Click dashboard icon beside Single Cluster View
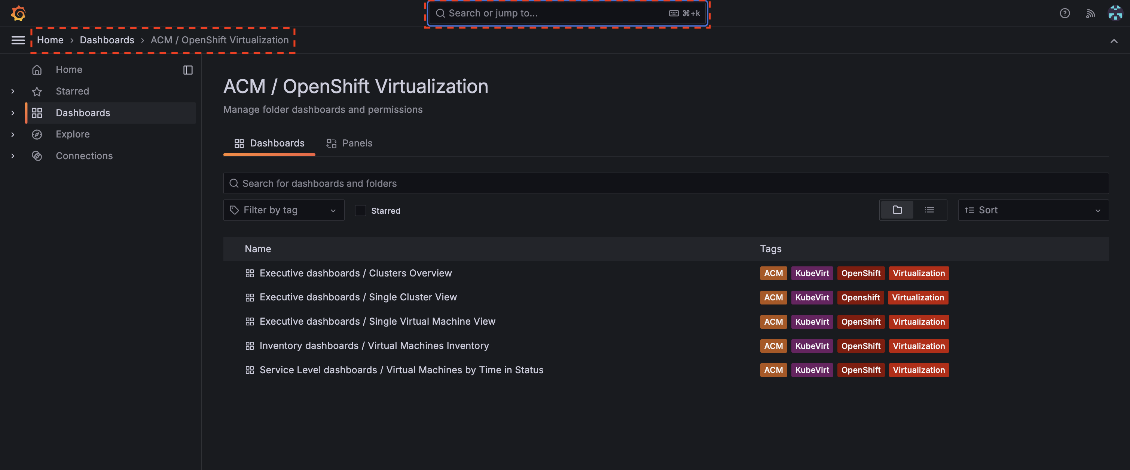This screenshot has width=1130, height=470. pyautogui.click(x=250, y=297)
